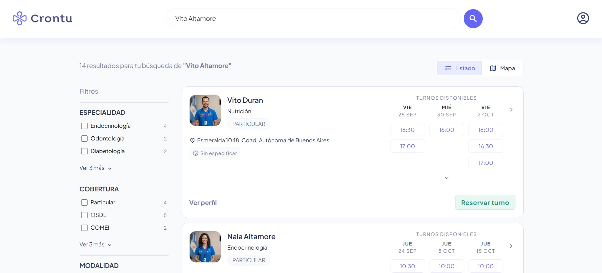
Task: Select Nala Altamore's 10:30 slot on 24 SEP
Action: pyautogui.click(x=407, y=266)
